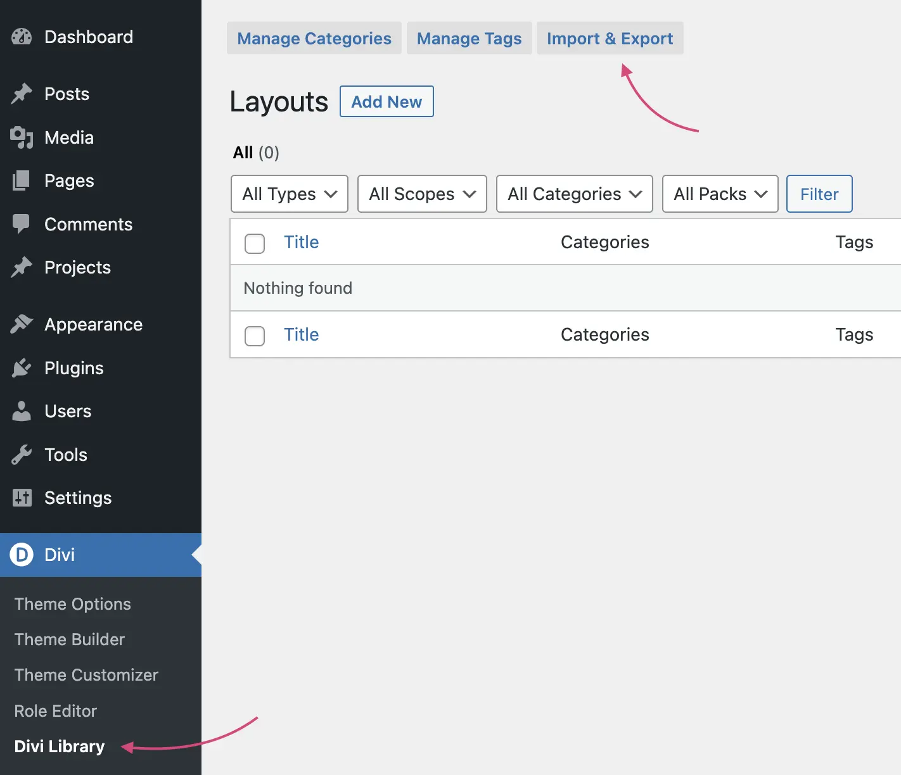Viewport: 901px width, 775px height.
Task: Open Divi Theme Builder submenu
Action: point(70,640)
